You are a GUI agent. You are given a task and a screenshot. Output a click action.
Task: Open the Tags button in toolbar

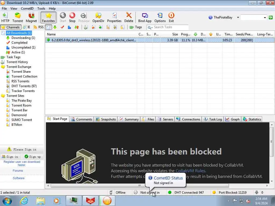136,27
